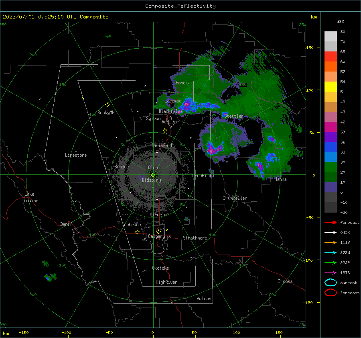Image resolution: width=361 pixels, height=338 pixels.
Task: Click the cyan 'current' ellipse symbol
Action: coord(331,283)
